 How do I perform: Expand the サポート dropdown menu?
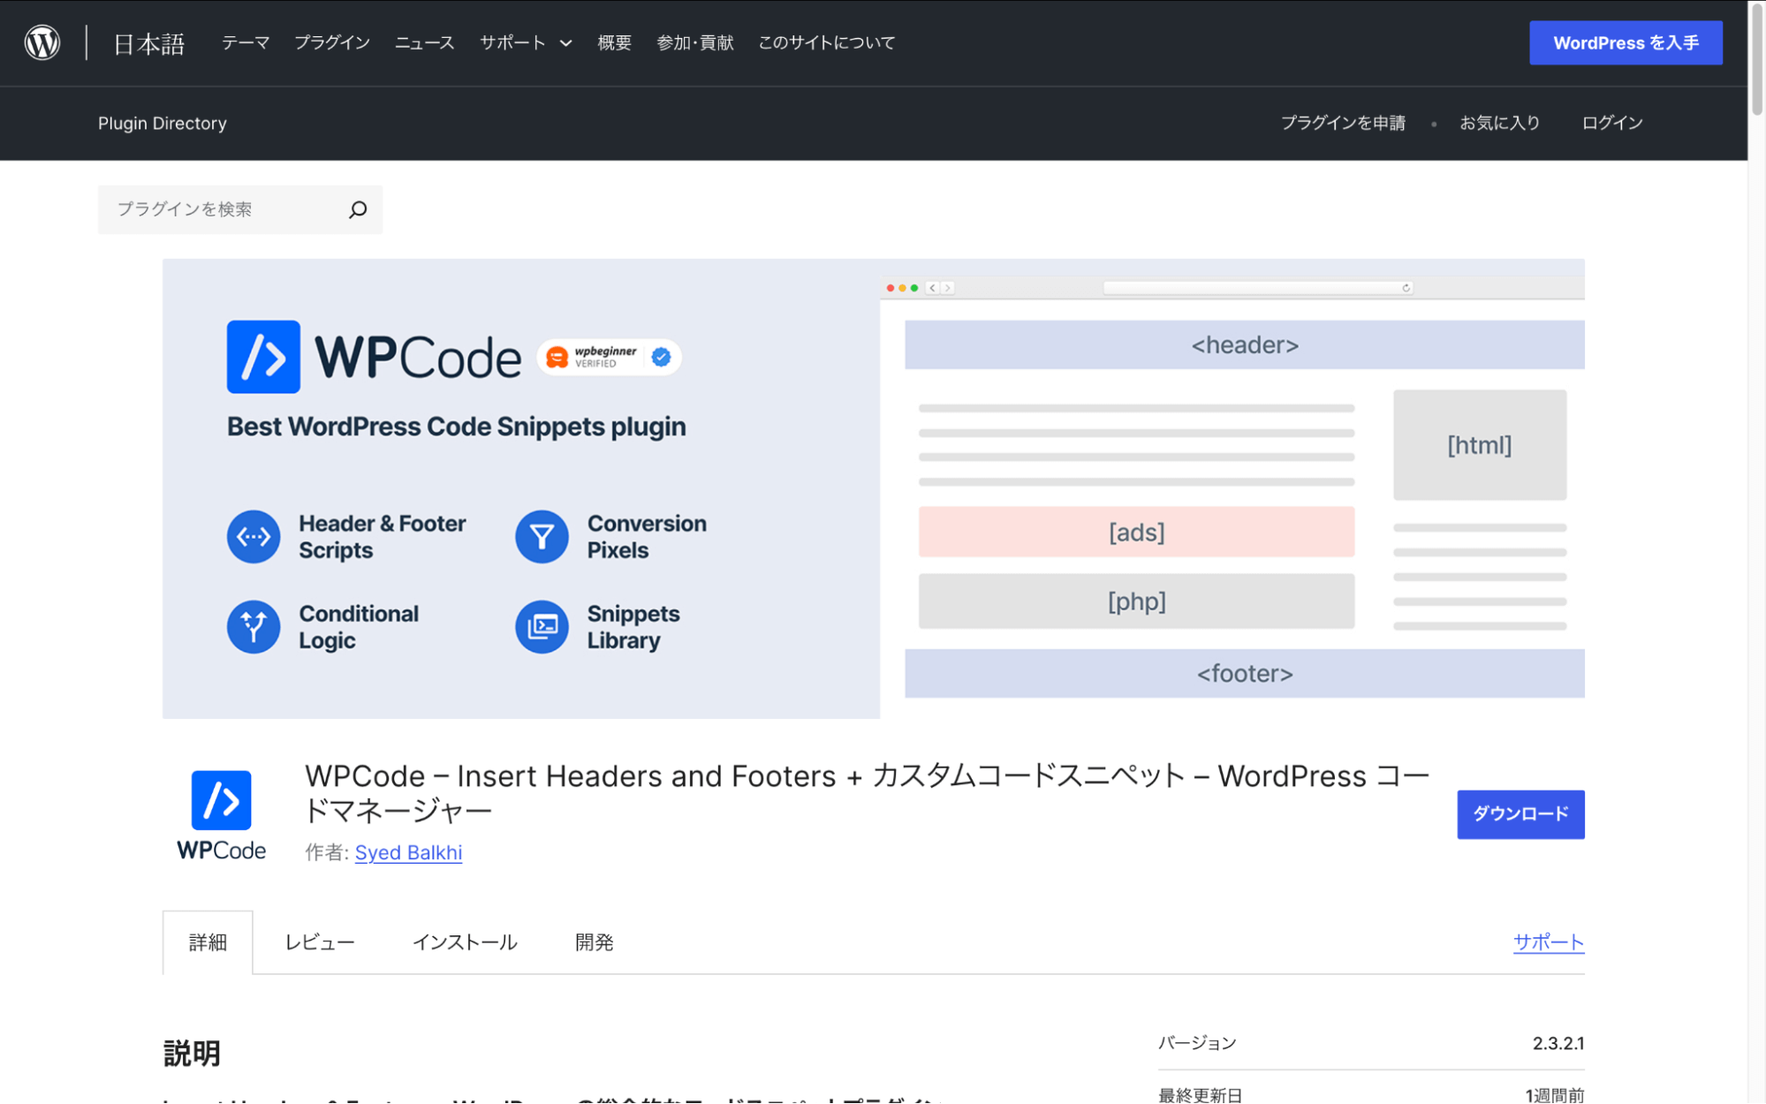tap(525, 42)
